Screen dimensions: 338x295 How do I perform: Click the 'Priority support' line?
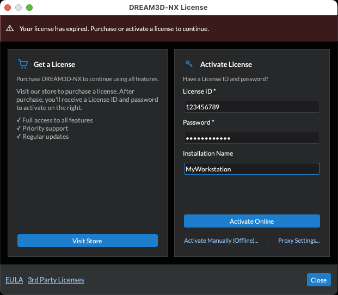42,128
